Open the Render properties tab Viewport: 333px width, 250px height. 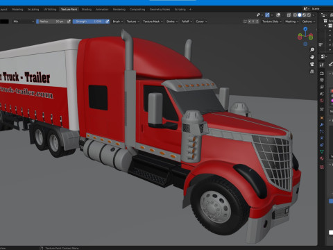tap(322, 74)
